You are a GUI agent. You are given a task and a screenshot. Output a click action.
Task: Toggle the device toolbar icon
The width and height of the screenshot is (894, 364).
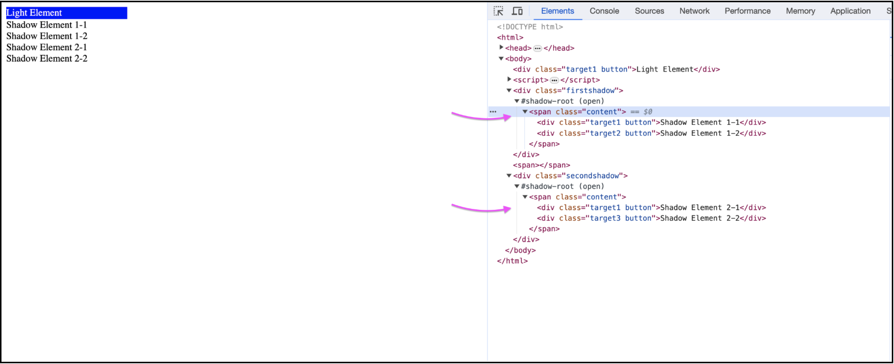[x=517, y=11]
